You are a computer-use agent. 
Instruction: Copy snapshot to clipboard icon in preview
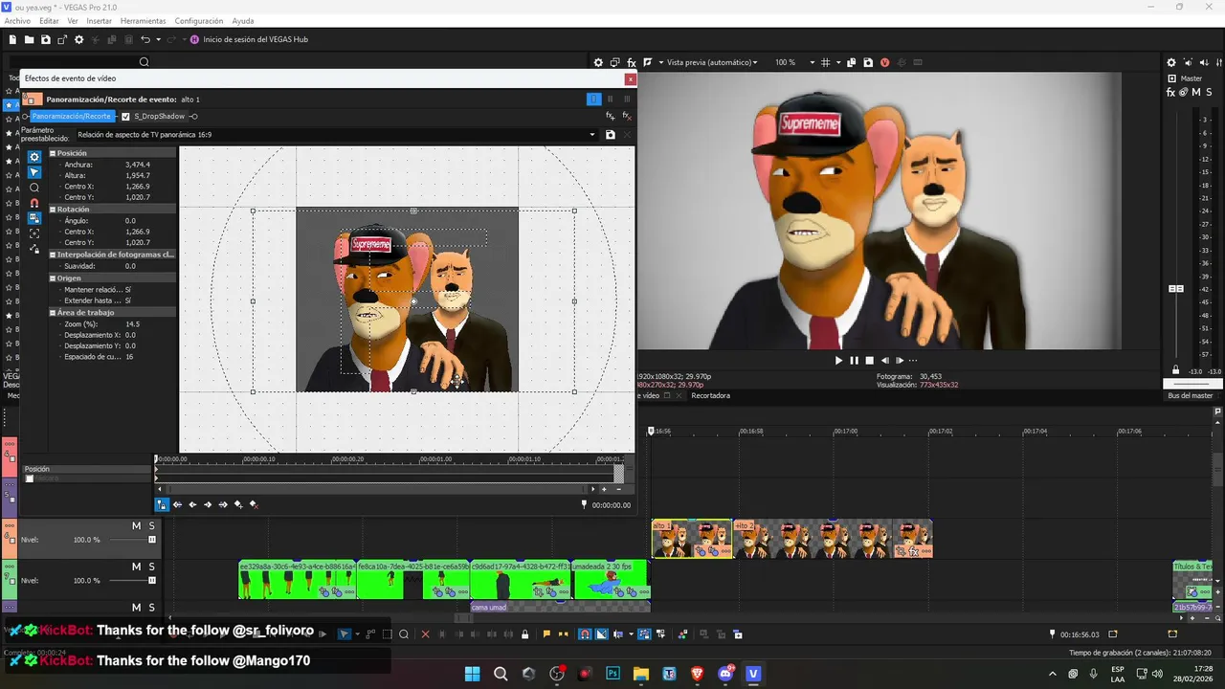pos(852,62)
